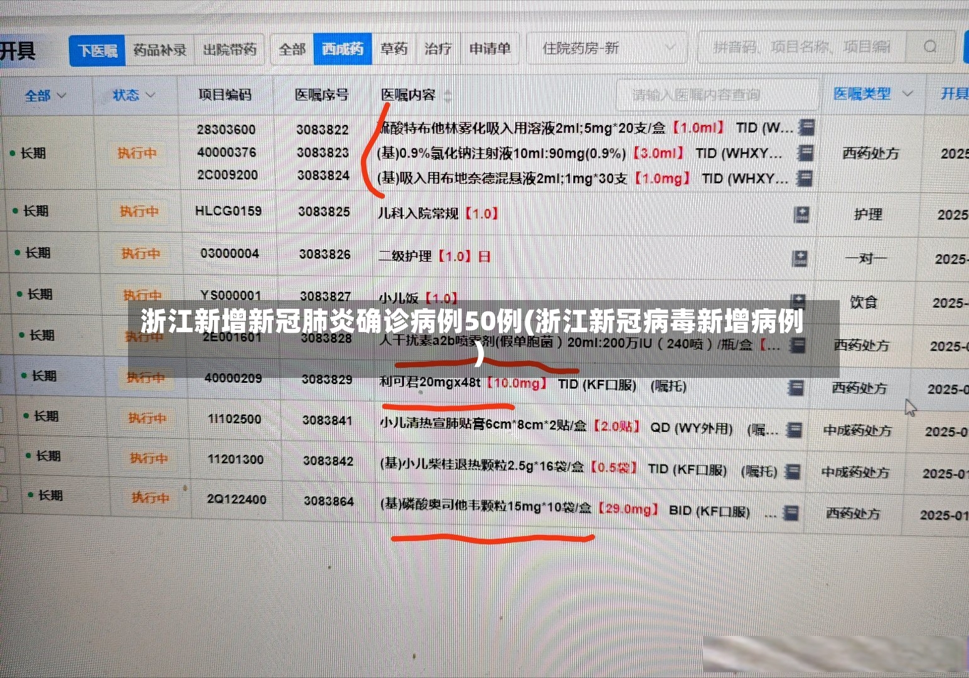Select project code HLCG0159
Image resolution: width=969 pixels, height=678 pixels.
(228, 211)
